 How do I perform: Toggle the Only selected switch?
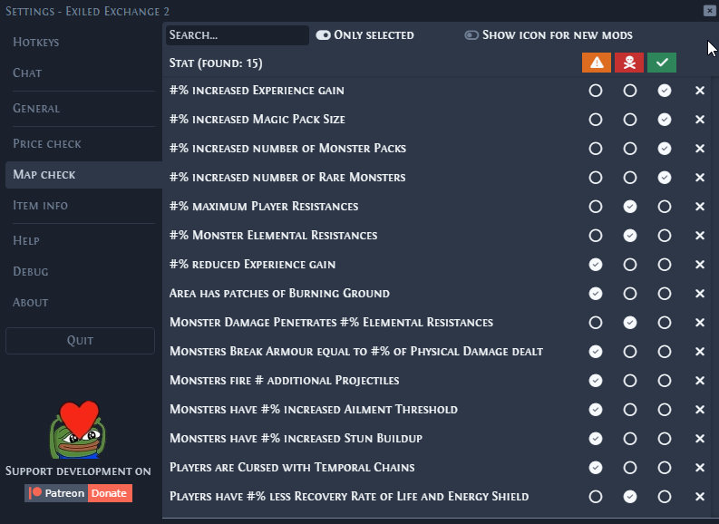[x=324, y=35]
